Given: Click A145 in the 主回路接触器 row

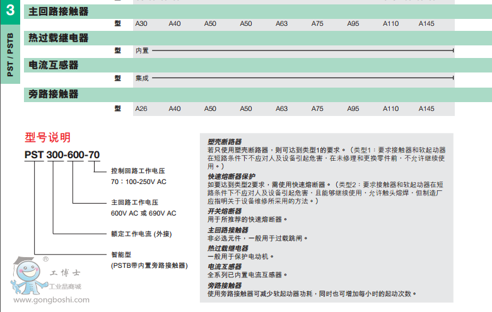Looking at the screenshot, I should 426,23.
